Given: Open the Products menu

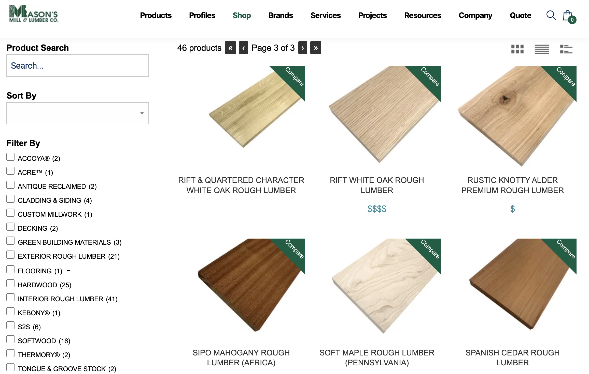Looking at the screenshot, I should (x=156, y=15).
